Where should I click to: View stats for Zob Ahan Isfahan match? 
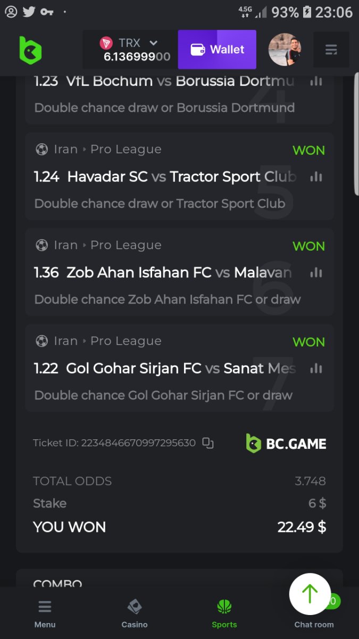[316, 273]
